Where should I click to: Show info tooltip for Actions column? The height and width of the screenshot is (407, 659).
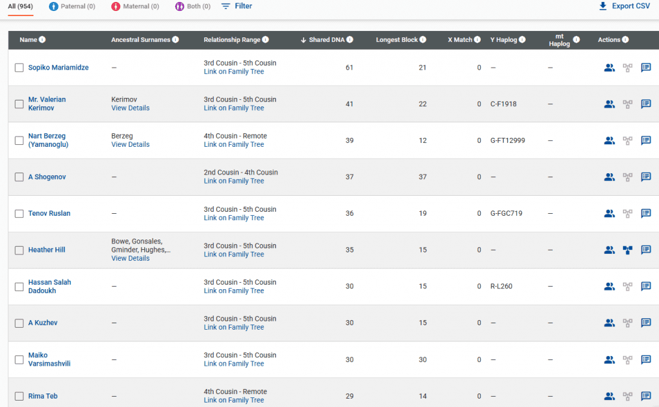coord(626,39)
